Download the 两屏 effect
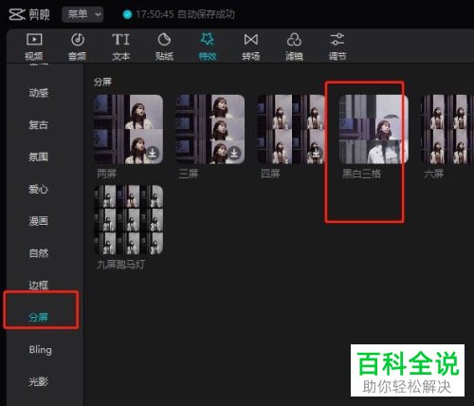The height and width of the screenshot is (406, 474). click(153, 153)
